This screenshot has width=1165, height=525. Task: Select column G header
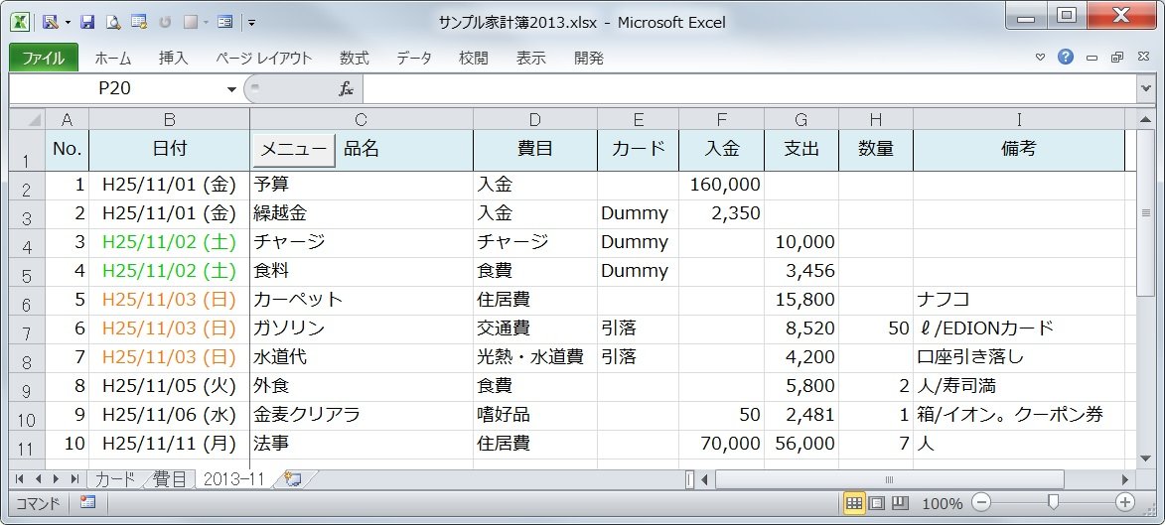(801, 119)
